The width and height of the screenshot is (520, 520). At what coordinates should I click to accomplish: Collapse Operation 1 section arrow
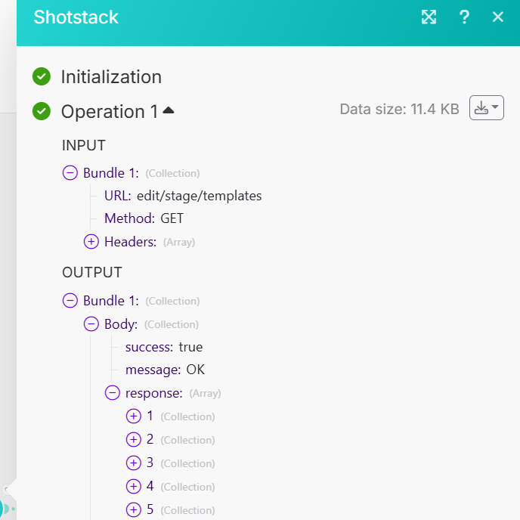(169, 110)
